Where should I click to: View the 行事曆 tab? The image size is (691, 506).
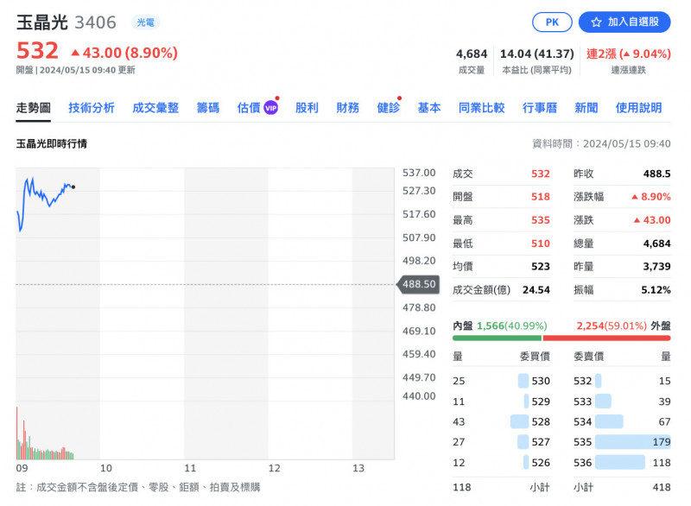pos(540,108)
